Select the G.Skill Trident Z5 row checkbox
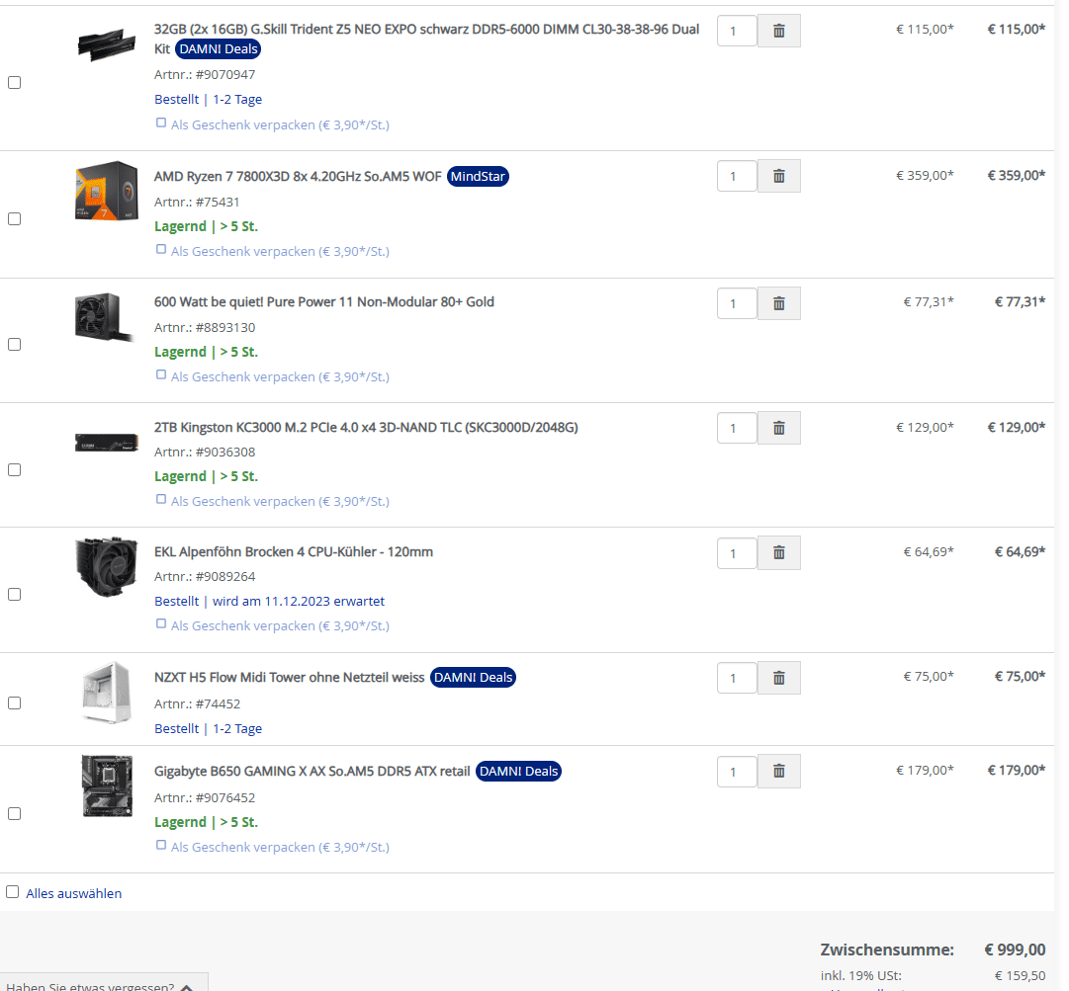 (14, 82)
